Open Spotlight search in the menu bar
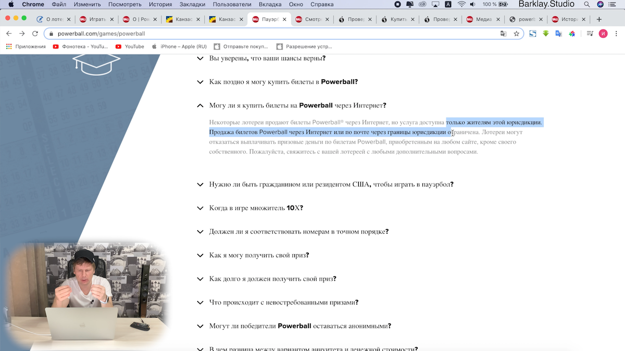Image resolution: width=625 pixels, height=351 pixels. coord(587,4)
